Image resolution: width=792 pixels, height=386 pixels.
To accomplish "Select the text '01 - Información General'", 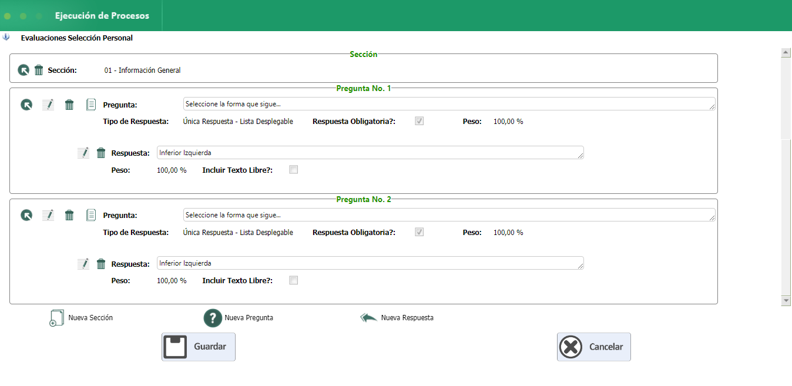I will [143, 71].
